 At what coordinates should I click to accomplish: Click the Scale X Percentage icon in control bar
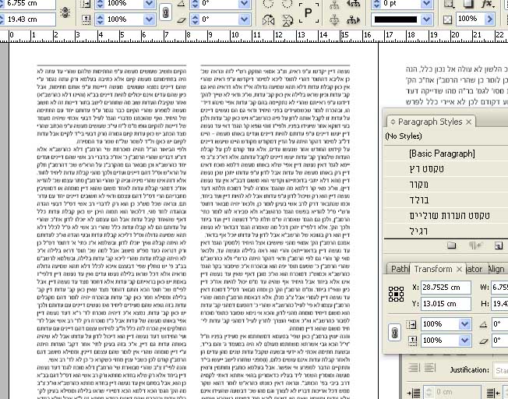(x=86, y=3)
